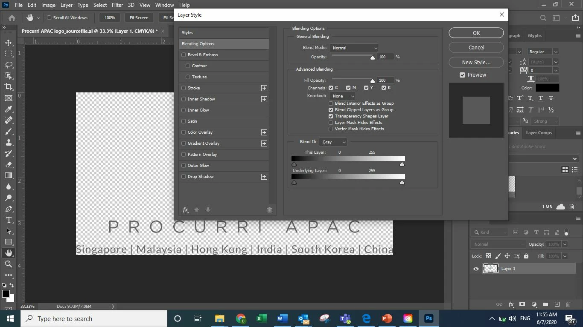Open the Select menu
Image resolution: width=583 pixels, height=327 pixels.
pos(100,5)
